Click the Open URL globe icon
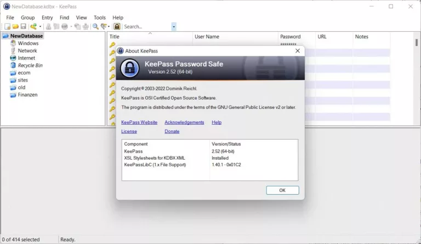The height and width of the screenshot is (244, 421). point(65,26)
